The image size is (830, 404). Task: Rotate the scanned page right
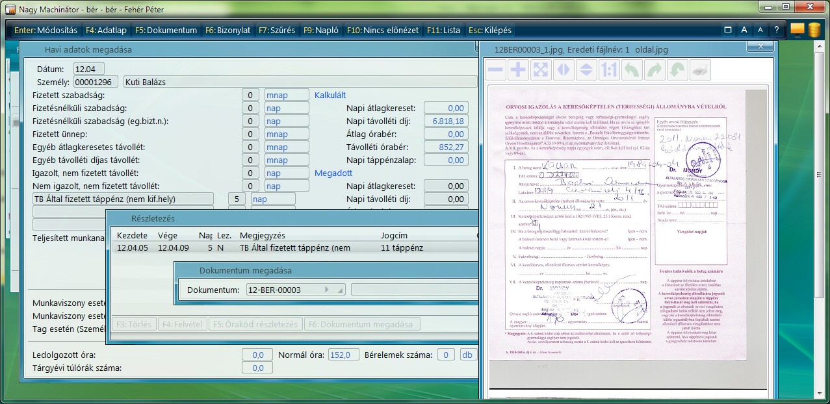(654, 69)
